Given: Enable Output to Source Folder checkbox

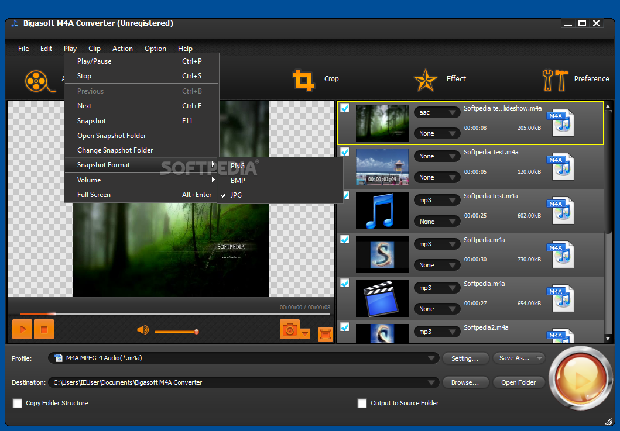Looking at the screenshot, I should (362, 403).
